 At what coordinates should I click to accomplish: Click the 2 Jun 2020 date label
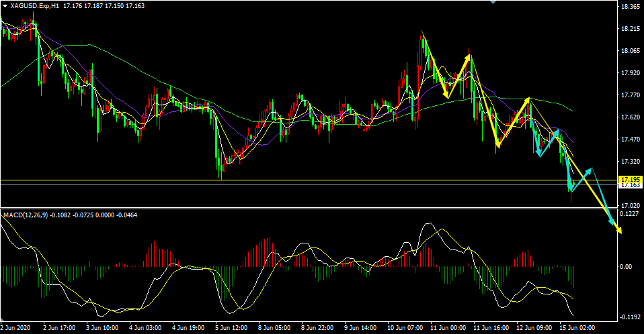(15, 328)
